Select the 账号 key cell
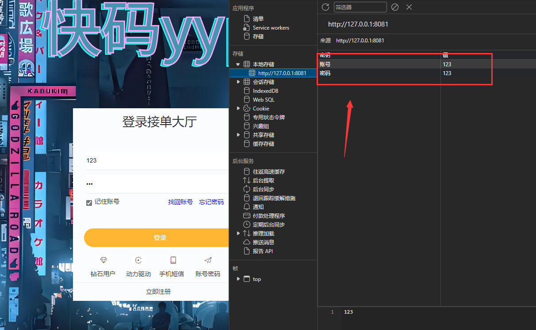The width and height of the screenshot is (536, 330). 379,64
